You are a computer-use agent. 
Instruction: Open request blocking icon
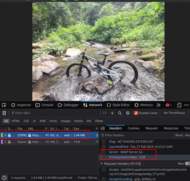point(128,113)
